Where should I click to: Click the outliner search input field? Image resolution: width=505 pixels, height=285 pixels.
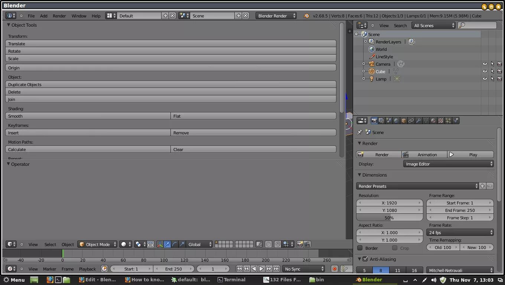click(x=477, y=25)
